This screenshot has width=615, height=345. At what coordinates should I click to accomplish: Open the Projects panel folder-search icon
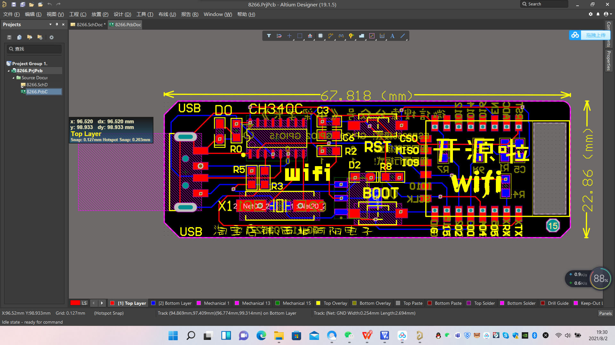29,37
